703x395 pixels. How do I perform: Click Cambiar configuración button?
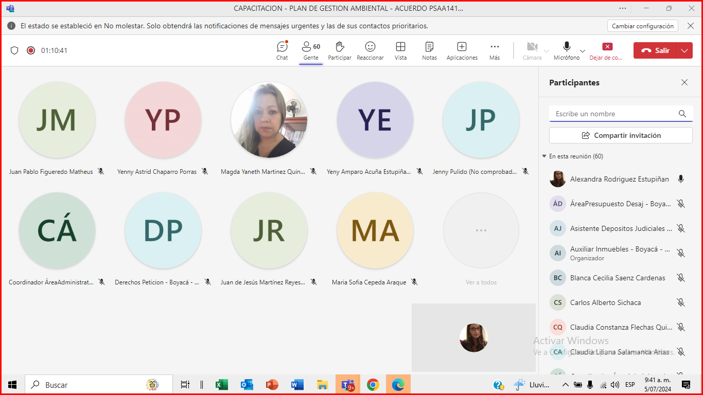click(x=642, y=26)
